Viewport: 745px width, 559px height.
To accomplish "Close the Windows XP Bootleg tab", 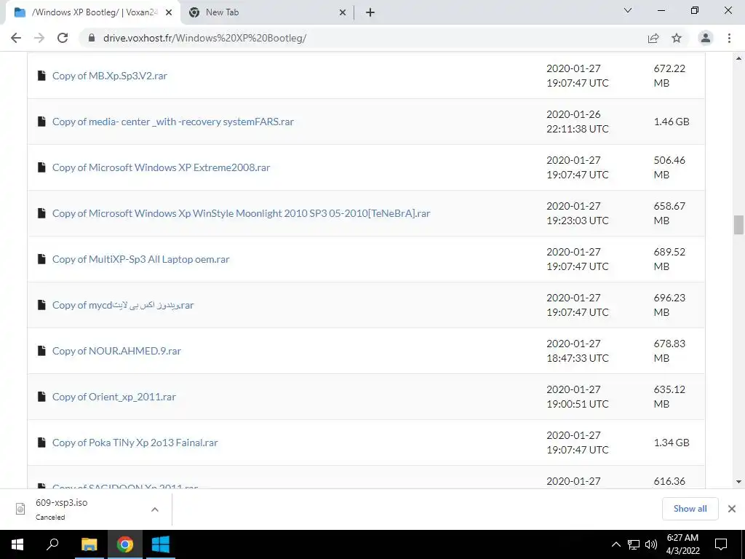I will click(169, 13).
